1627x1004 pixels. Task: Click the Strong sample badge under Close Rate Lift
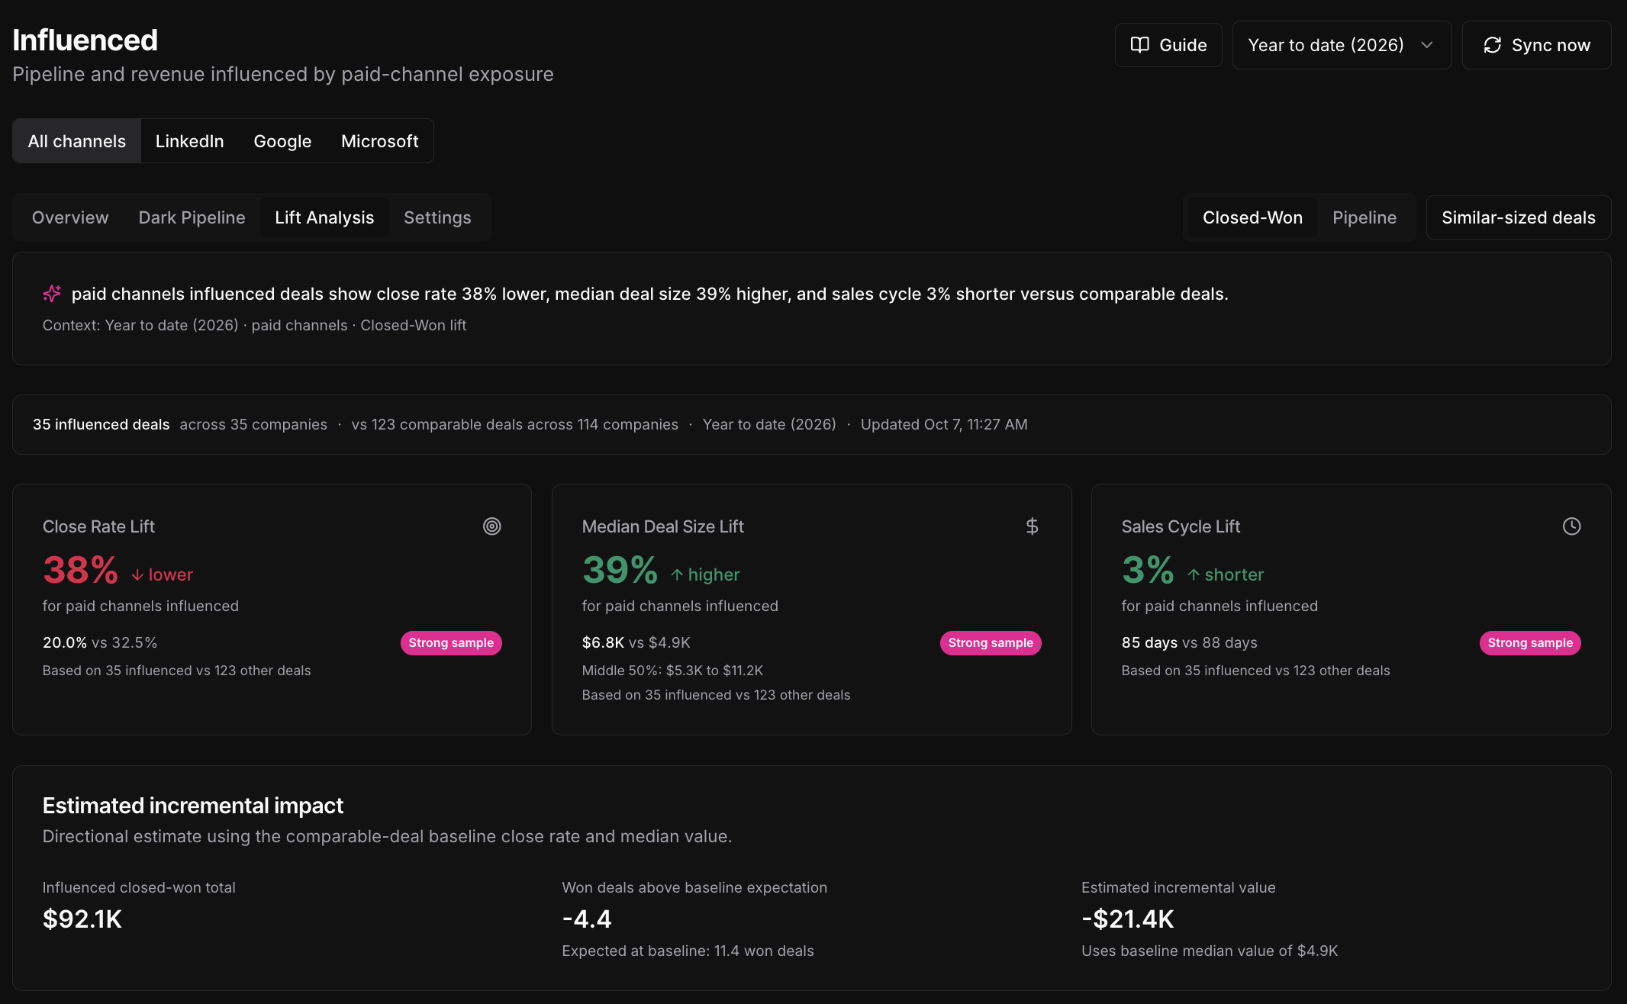click(x=451, y=643)
